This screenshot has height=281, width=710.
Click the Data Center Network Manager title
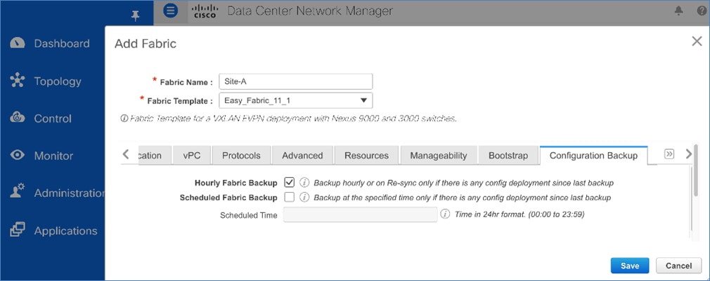pyautogui.click(x=310, y=11)
